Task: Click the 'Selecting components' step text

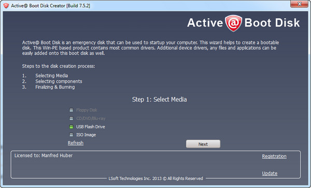Action: pos(59,81)
